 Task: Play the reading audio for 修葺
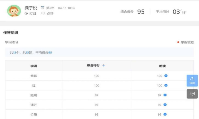[166, 76]
